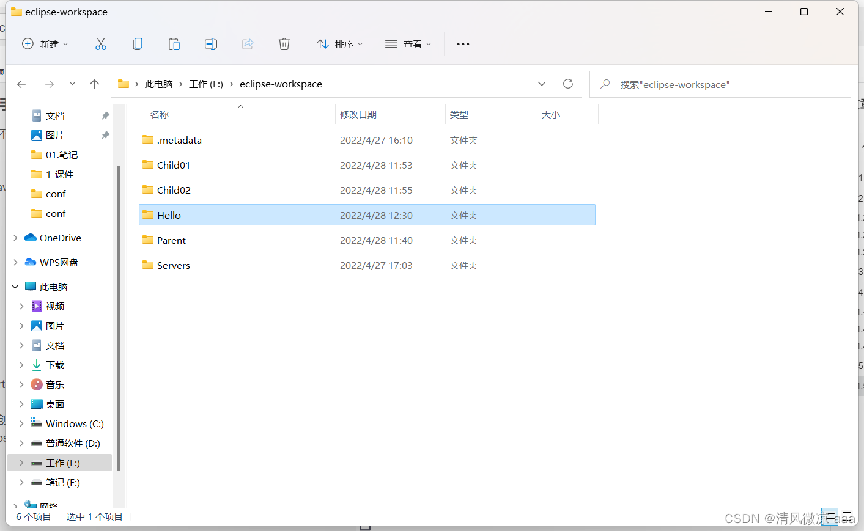Select the Servers folder row
This screenshot has width=864, height=531.
[367, 265]
